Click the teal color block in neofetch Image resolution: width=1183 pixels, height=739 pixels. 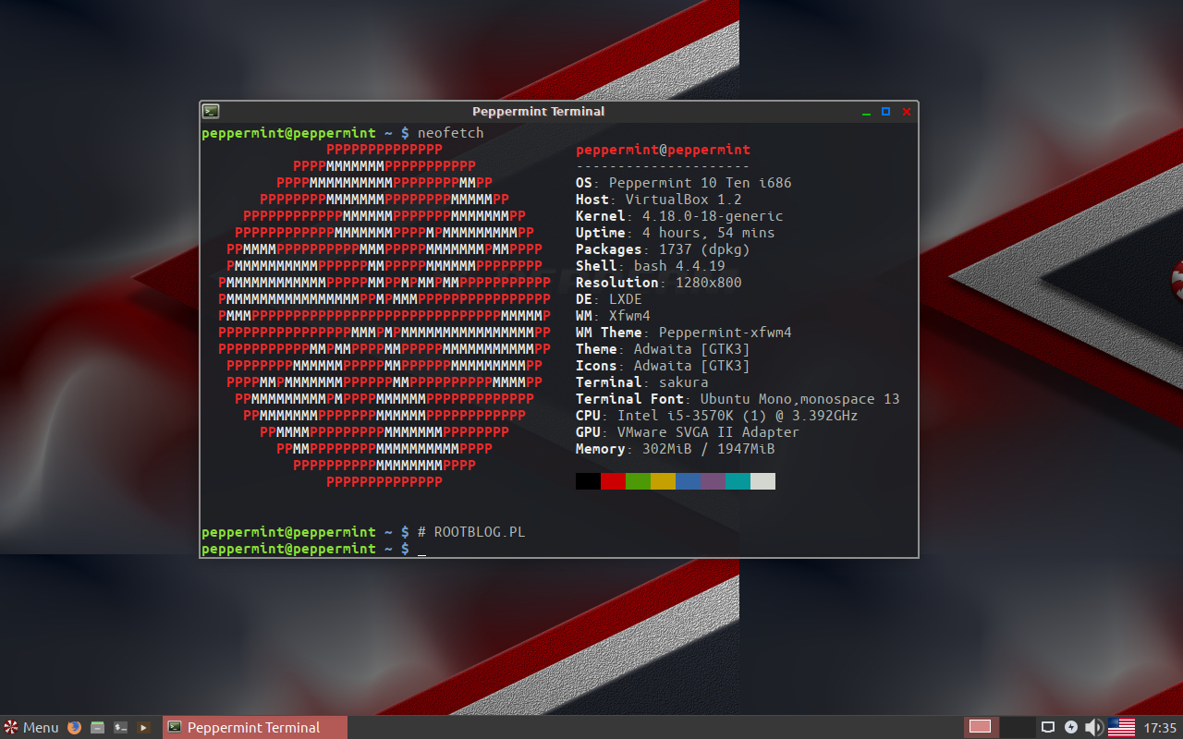tap(738, 481)
